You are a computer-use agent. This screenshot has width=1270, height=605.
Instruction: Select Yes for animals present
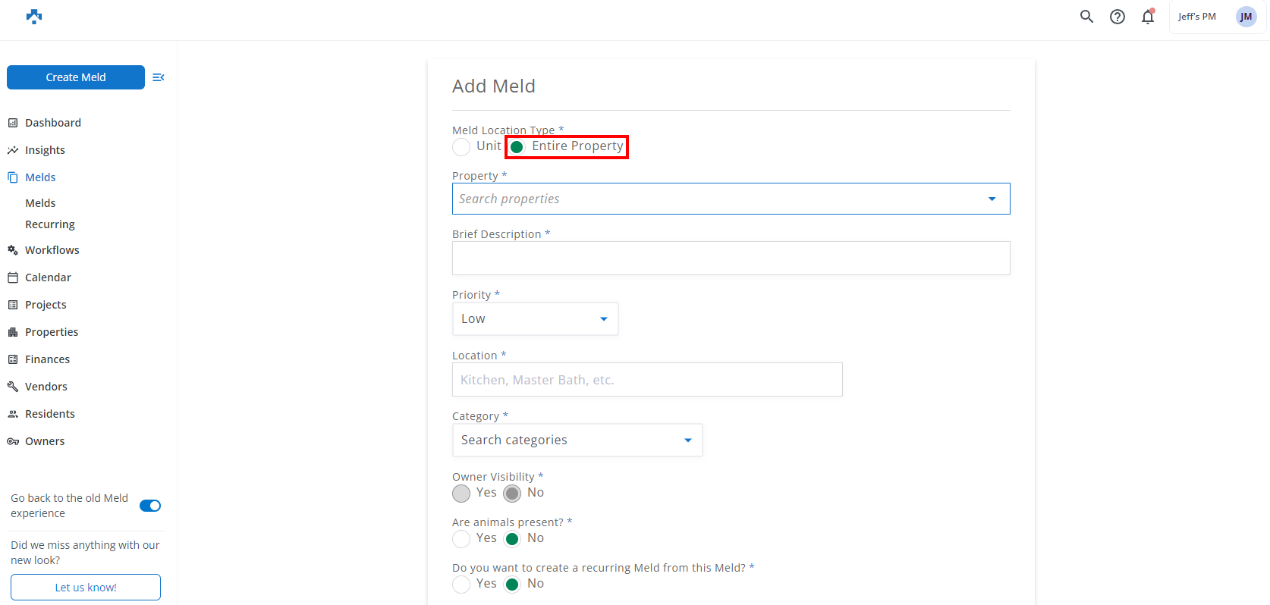(x=461, y=538)
